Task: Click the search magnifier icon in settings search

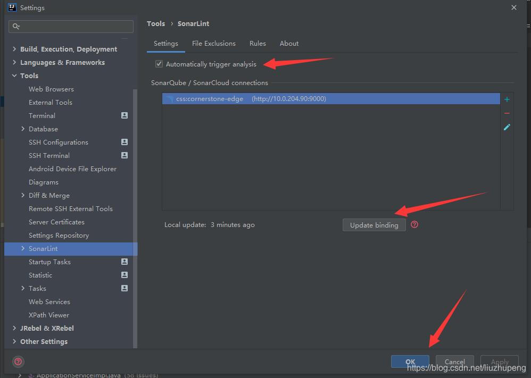Action: [x=16, y=26]
